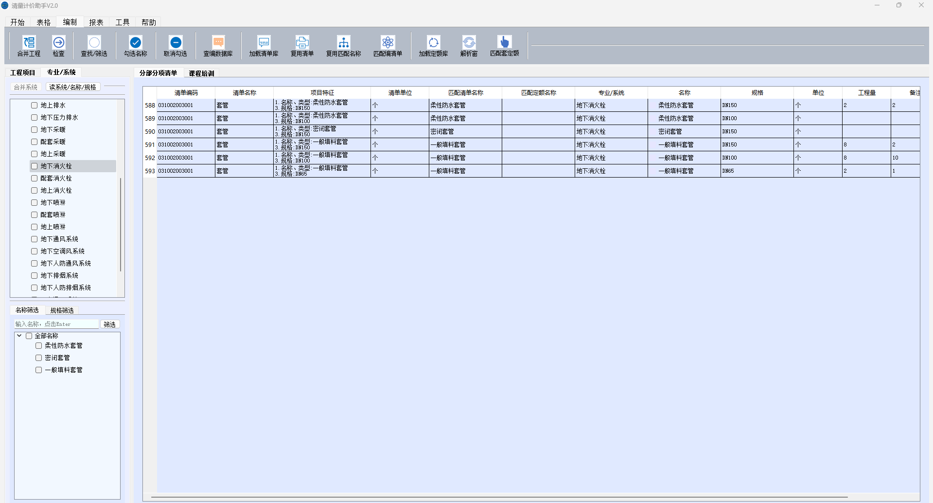Click the app logo in title bar
The image size is (933, 503).
[5, 5]
